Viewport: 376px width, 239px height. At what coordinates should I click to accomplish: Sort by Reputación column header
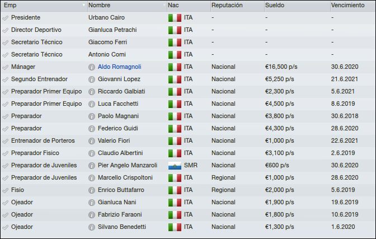coord(237,5)
